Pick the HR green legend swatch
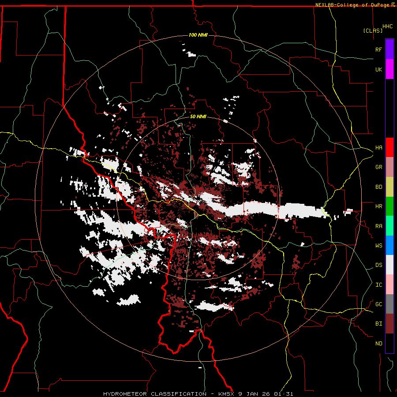The width and height of the screenshot is (397, 397). [x=390, y=206]
